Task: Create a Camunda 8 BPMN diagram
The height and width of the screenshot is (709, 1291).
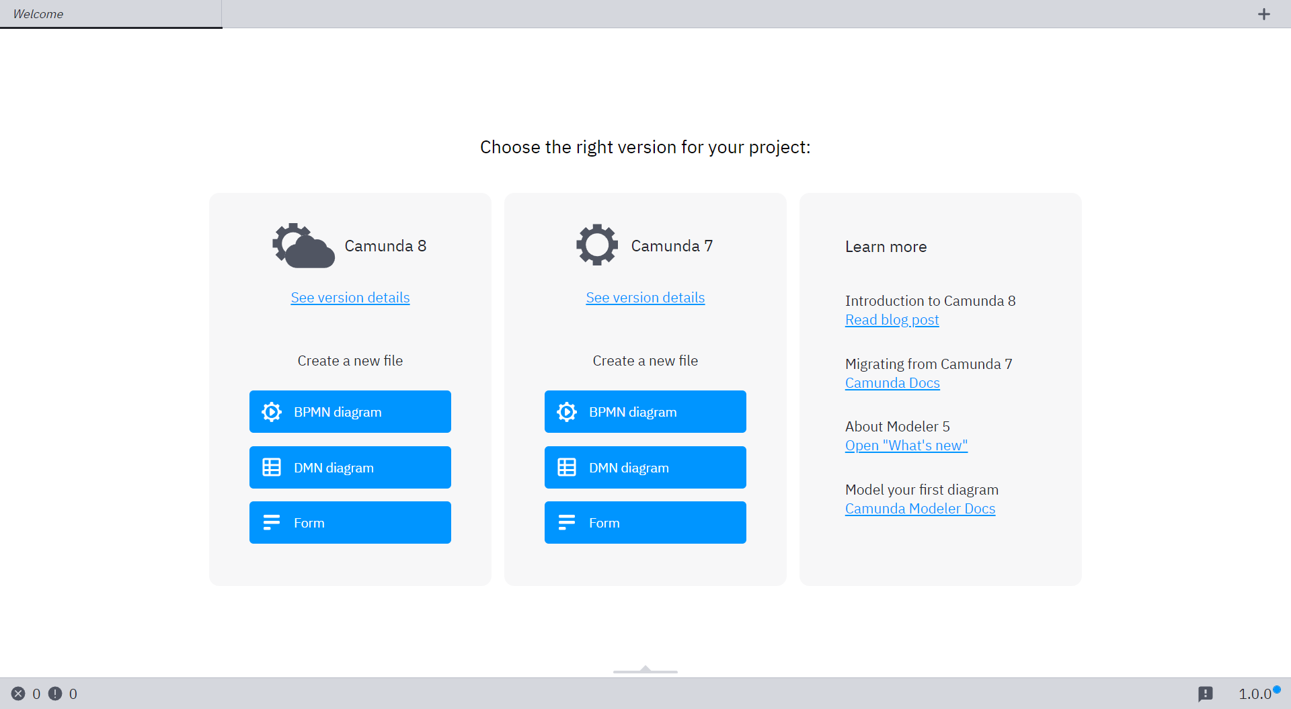Action: 350,412
